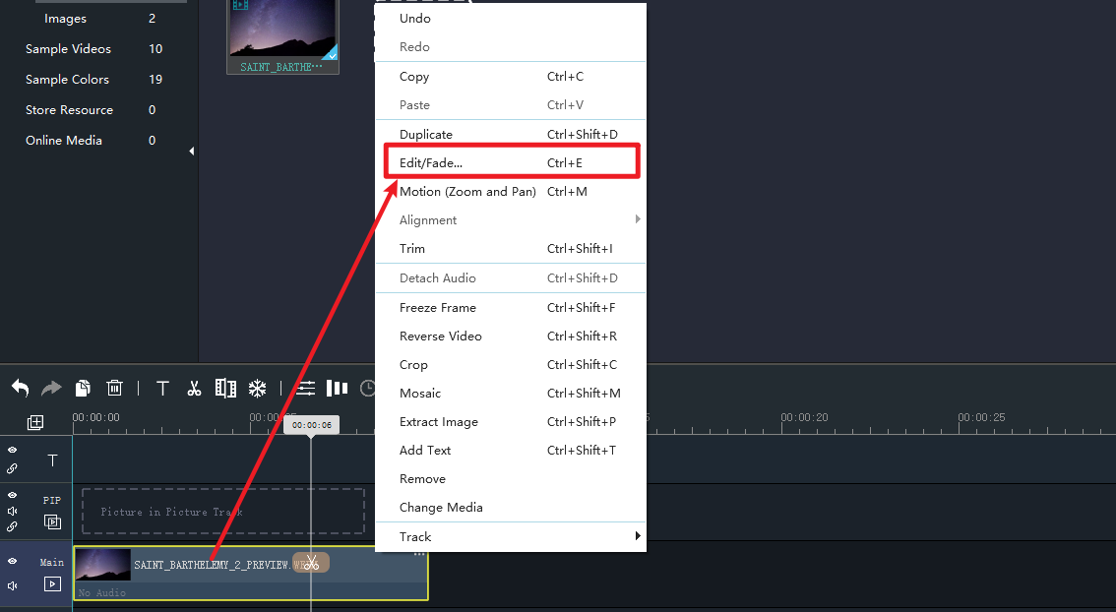This screenshot has width=1116, height=612.
Task: Click the 'No Audio' label on the clip
Action: click(x=101, y=592)
